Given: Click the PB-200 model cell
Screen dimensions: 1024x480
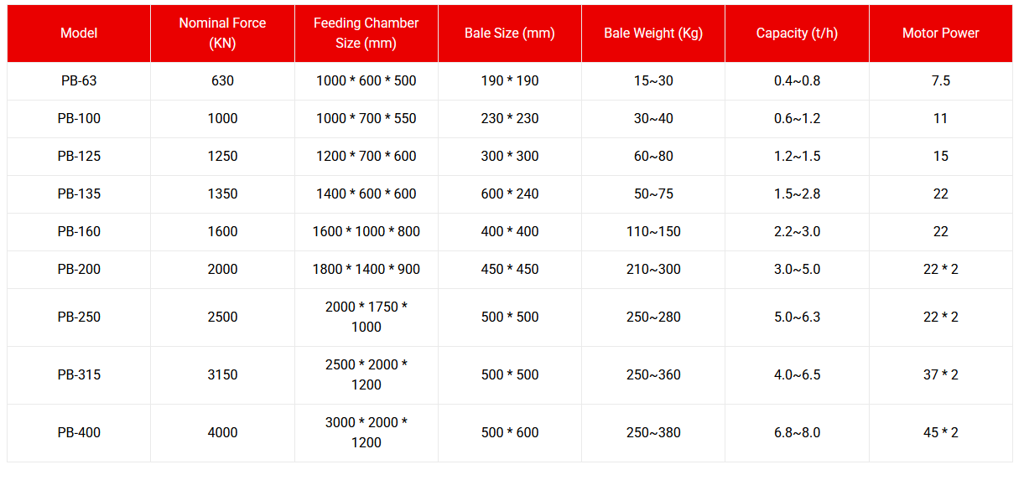Looking at the screenshot, I should [x=79, y=270].
